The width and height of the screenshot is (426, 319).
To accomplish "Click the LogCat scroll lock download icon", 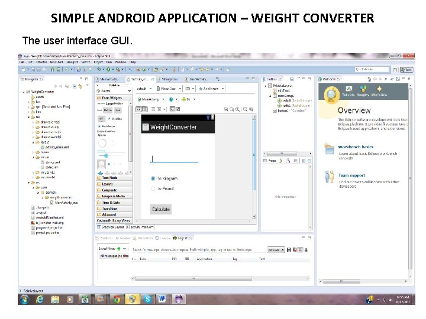I will point(306,250).
